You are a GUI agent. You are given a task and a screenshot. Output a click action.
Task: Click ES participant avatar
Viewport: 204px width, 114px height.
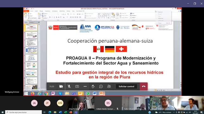[108, 103]
